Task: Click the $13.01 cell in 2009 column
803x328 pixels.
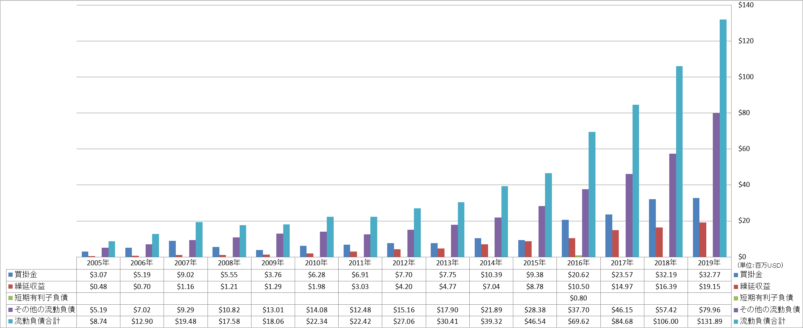Action: [x=273, y=310]
